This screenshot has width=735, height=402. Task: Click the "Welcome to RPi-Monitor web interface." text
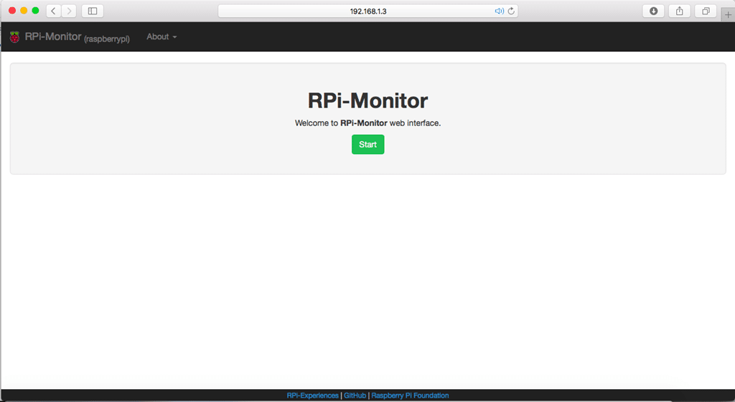(x=368, y=123)
